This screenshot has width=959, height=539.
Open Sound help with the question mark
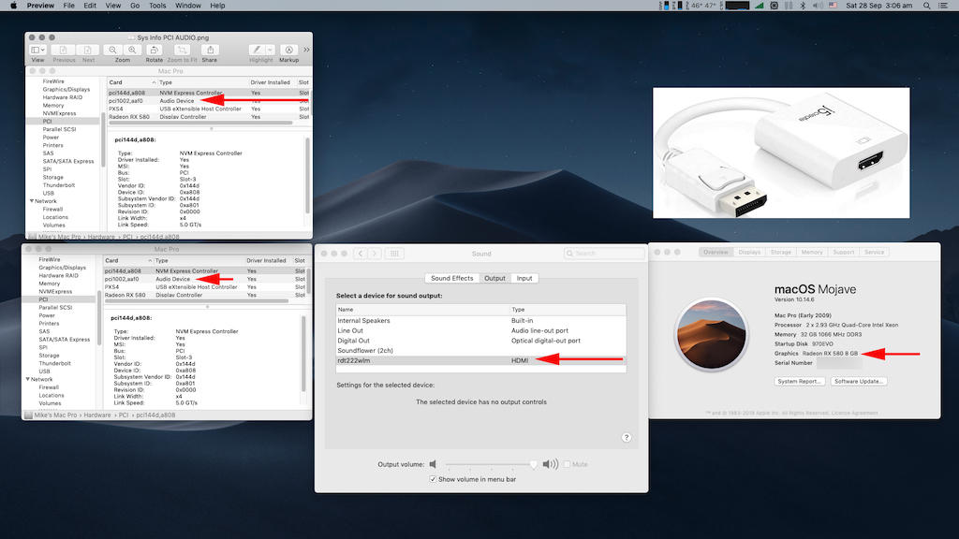[627, 438]
